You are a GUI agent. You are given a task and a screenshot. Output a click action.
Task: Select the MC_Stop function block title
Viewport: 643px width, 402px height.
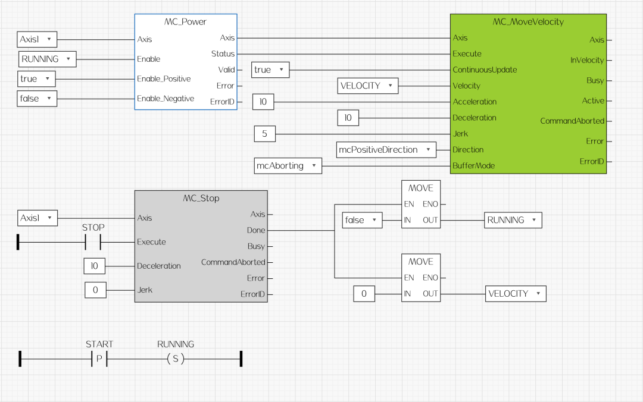pyautogui.click(x=201, y=199)
